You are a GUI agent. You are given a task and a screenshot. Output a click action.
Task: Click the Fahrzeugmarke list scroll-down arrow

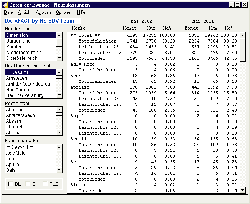(59, 169)
